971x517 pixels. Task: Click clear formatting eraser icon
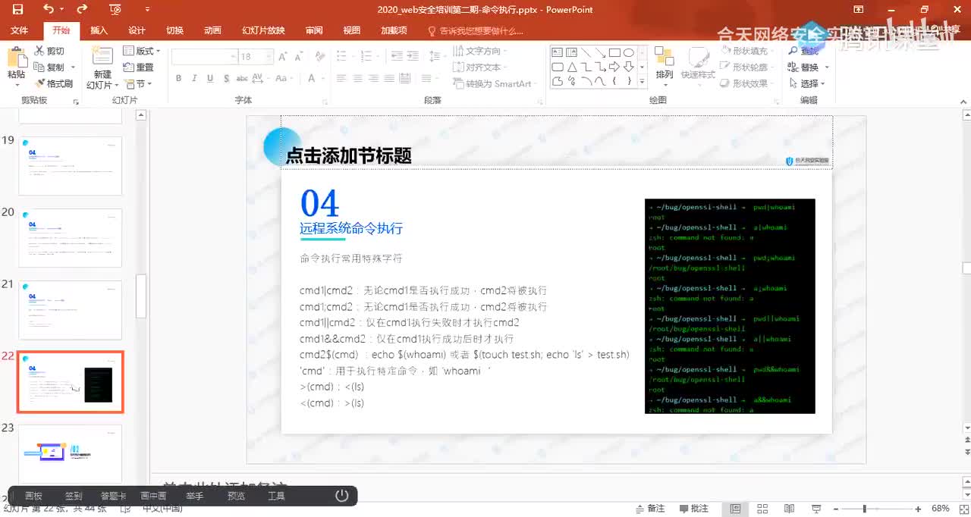pos(322,57)
